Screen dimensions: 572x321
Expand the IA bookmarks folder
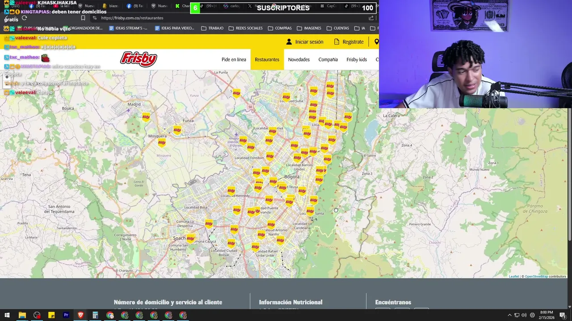360,28
